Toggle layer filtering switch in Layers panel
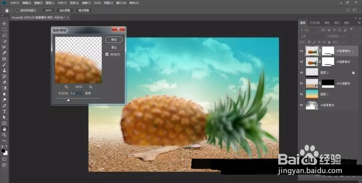Image resolution: width=362 pixels, height=183 pixels. coord(351,29)
